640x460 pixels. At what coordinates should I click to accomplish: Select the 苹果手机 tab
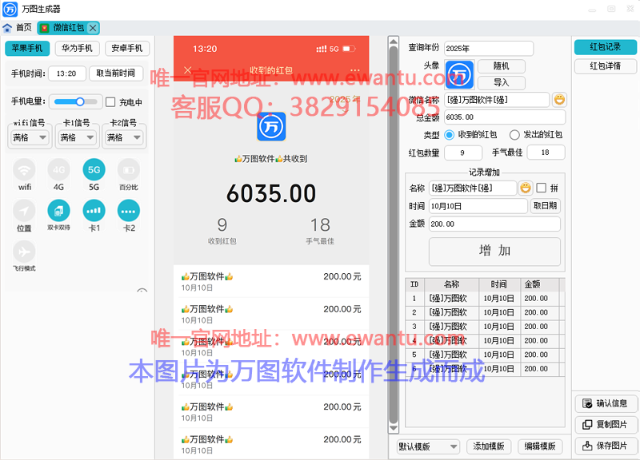(x=27, y=48)
